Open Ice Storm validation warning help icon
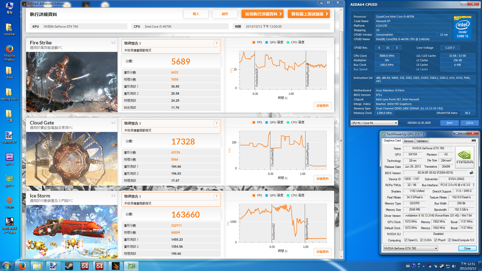This screenshot has width=482, height=271. coord(216,196)
